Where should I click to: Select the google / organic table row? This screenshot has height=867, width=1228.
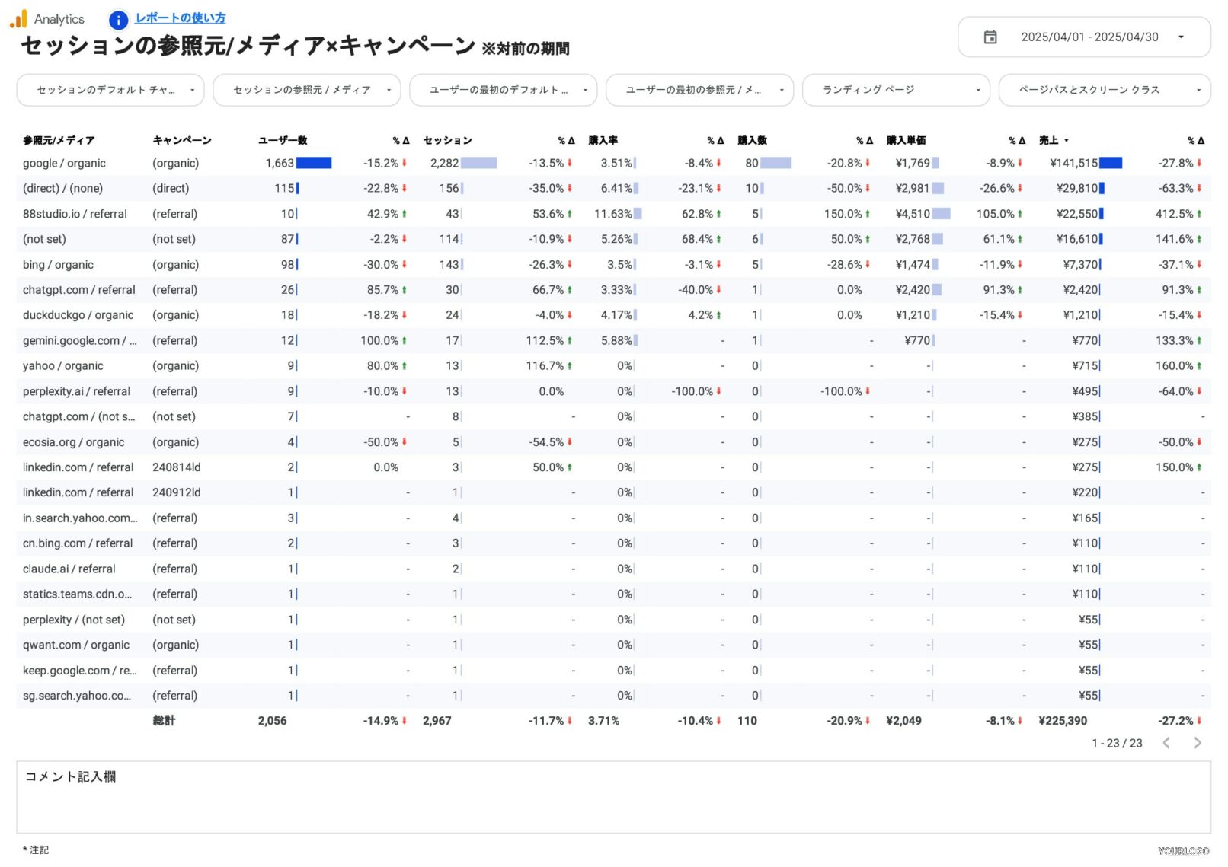point(305,163)
